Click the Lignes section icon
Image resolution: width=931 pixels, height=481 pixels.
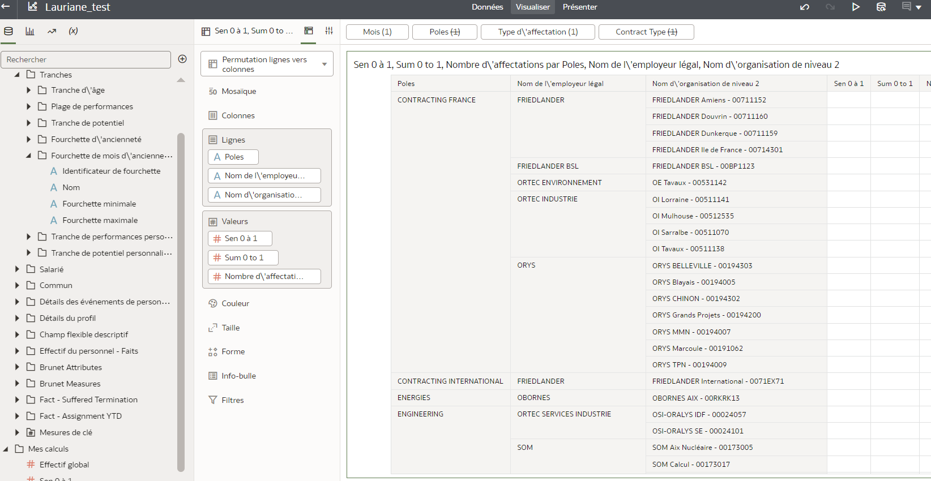pyautogui.click(x=213, y=140)
